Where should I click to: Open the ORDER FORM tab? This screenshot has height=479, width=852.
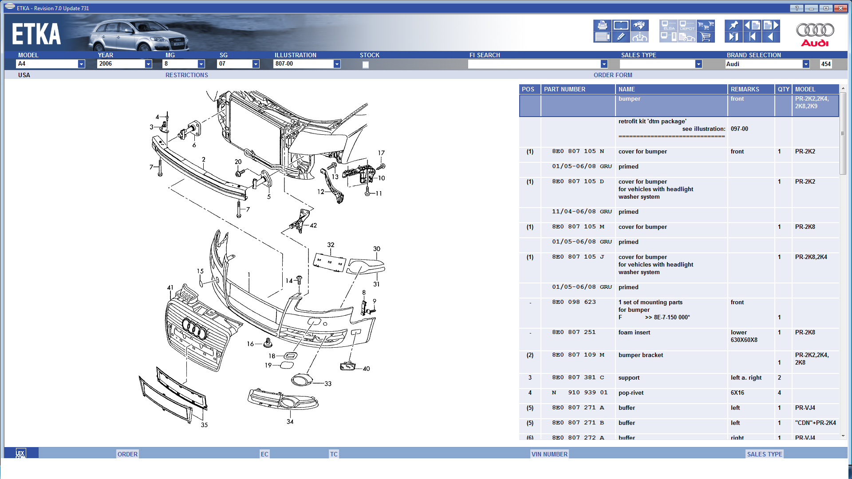[x=613, y=75]
